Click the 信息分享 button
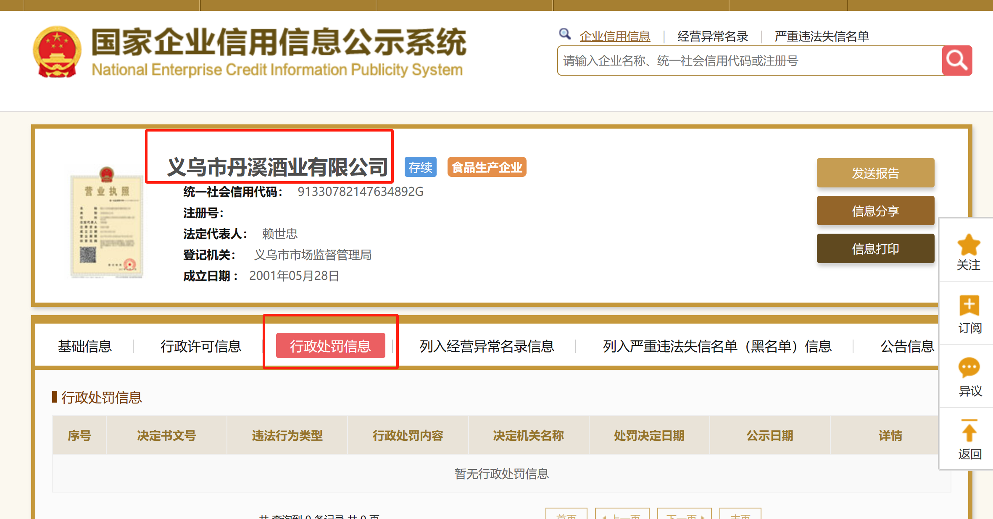This screenshot has height=519, width=993. pyautogui.click(x=875, y=211)
